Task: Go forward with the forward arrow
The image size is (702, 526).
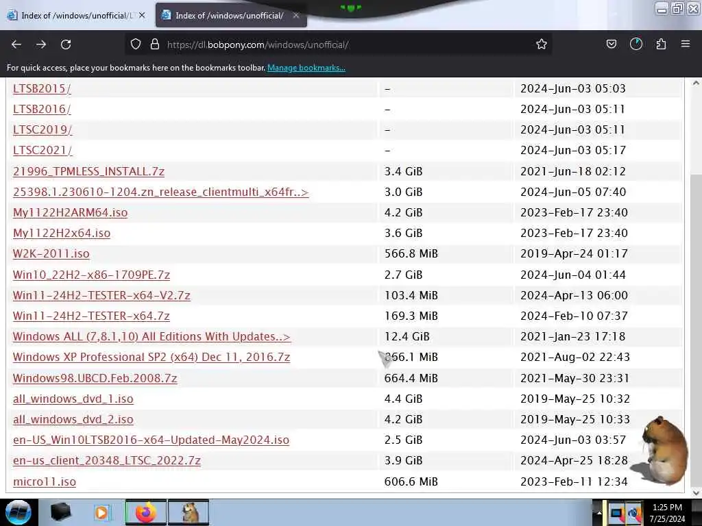Action: (x=41, y=45)
